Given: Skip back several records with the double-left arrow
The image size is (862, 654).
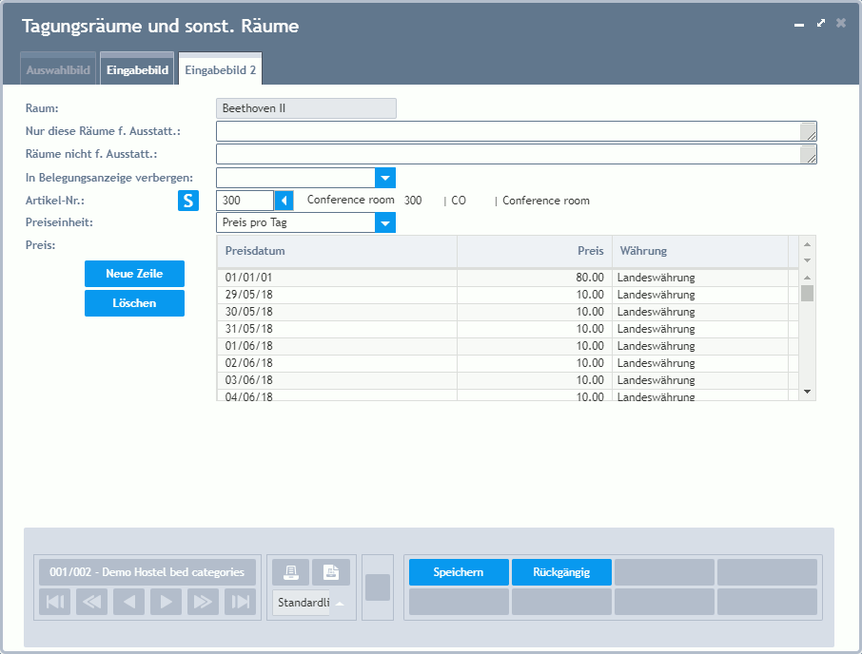Looking at the screenshot, I should pyautogui.click(x=91, y=602).
